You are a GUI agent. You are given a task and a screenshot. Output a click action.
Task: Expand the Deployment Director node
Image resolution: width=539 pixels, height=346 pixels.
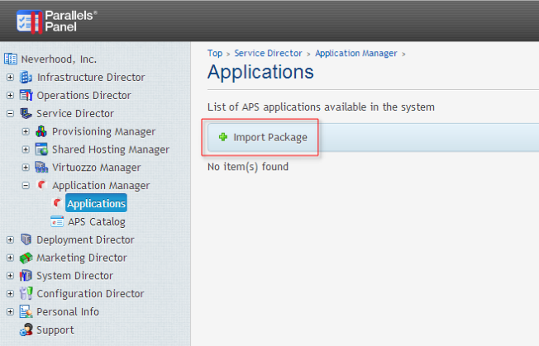tap(10, 239)
